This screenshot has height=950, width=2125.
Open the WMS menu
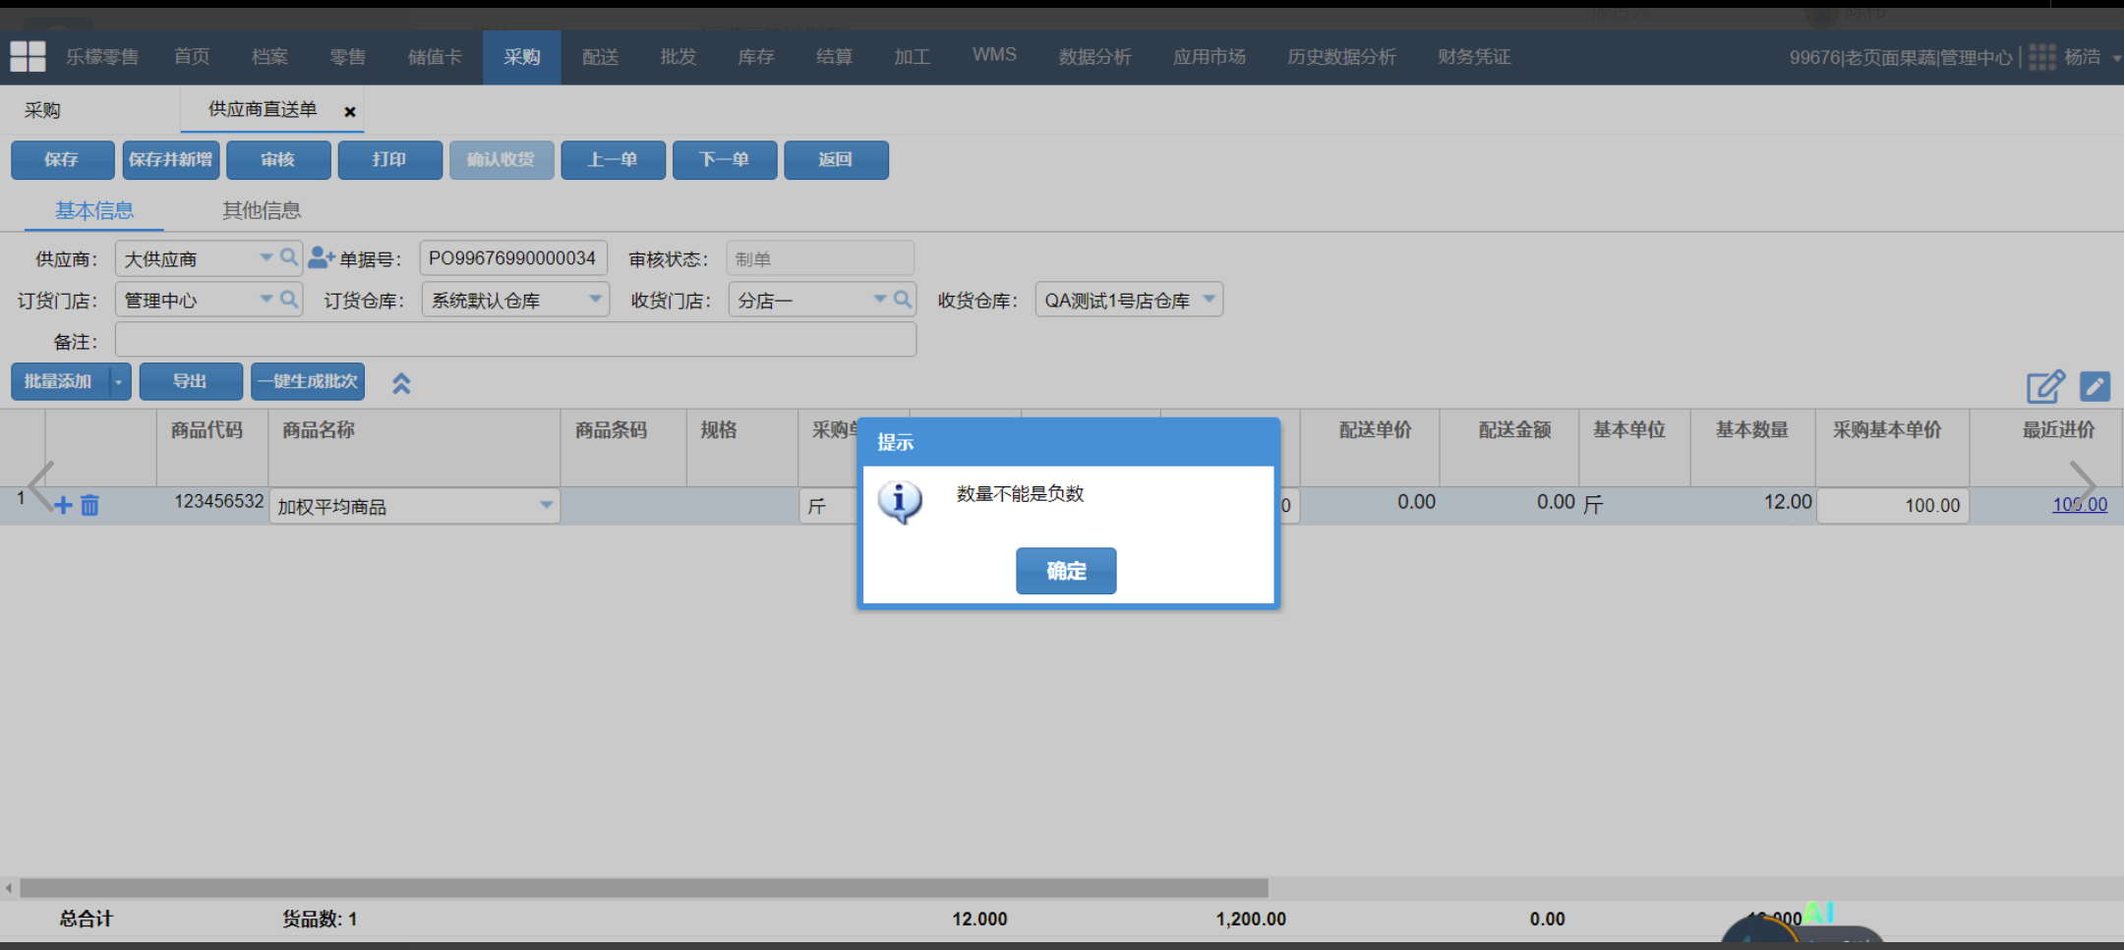coord(994,55)
